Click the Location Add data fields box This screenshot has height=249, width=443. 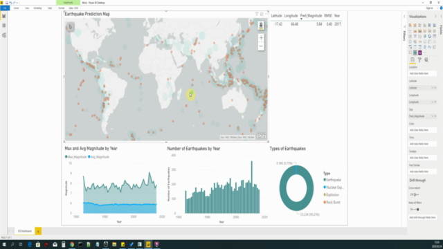(x=423, y=73)
